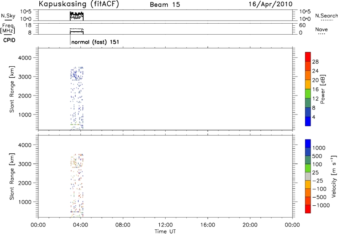Click the teal Velocity segment between 500 and 100

tap(308, 160)
